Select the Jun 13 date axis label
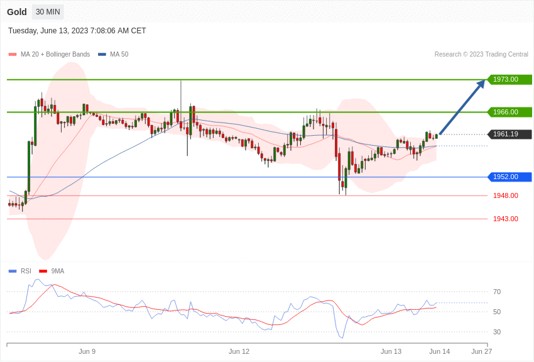This screenshot has width=534, height=362. tap(391, 351)
